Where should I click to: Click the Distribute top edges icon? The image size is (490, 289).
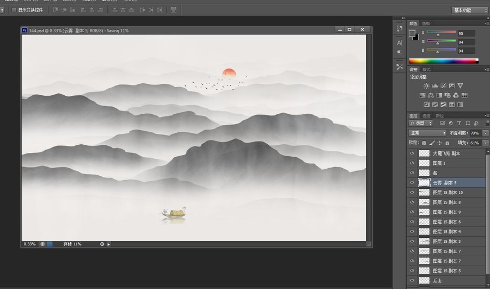[x=115, y=10]
